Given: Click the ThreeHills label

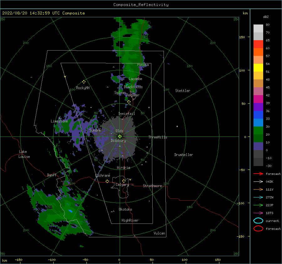Looking at the screenshot, I should [x=158, y=137].
